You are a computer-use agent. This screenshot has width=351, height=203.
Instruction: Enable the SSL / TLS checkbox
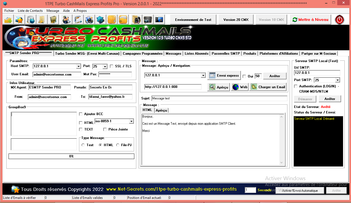click(111, 66)
